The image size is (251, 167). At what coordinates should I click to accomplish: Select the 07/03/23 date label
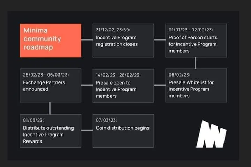[106, 120]
